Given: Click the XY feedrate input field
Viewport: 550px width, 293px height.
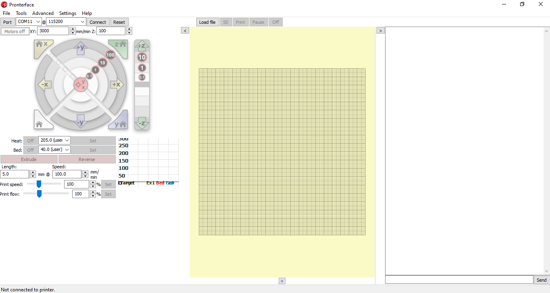Looking at the screenshot, I should (x=53, y=31).
